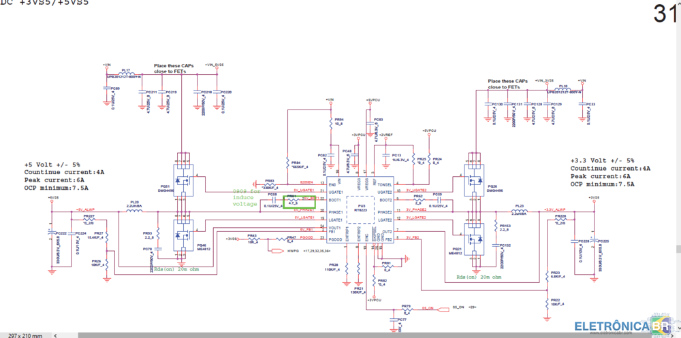This screenshot has height=338, width=681.
Task: Click the page number 31
Action: 666,14
